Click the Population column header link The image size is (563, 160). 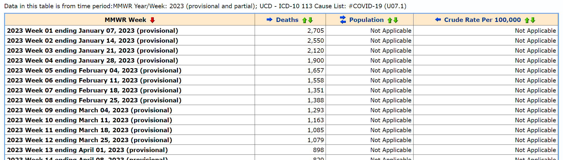366,20
